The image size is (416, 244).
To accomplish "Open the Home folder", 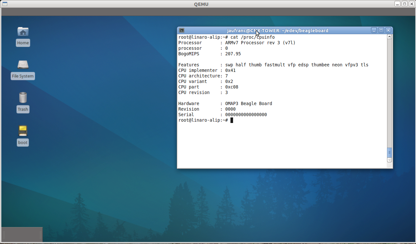I will pyautogui.click(x=23, y=32).
